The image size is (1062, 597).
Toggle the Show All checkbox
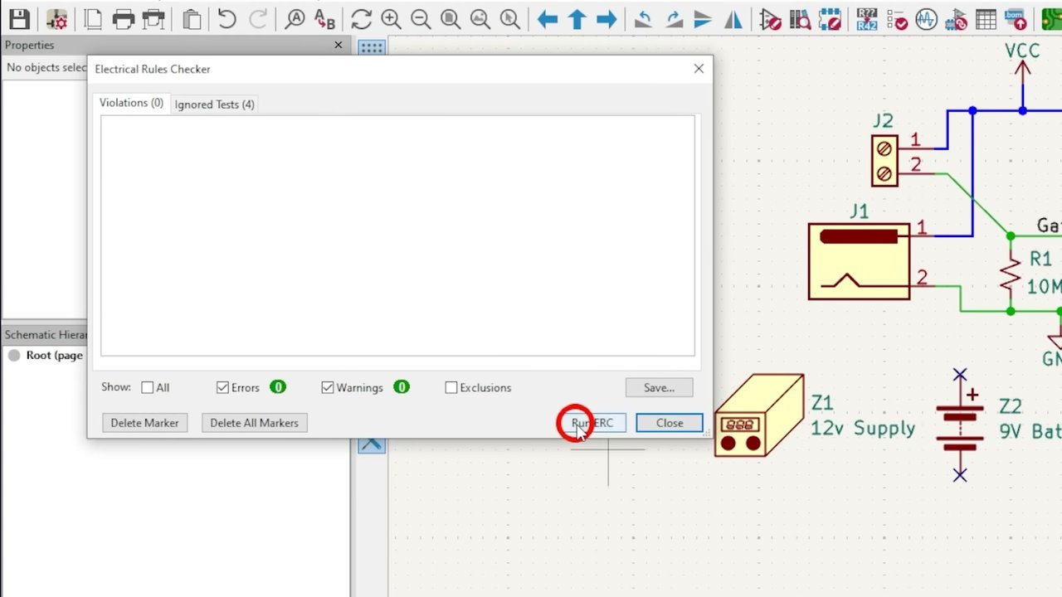148,387
